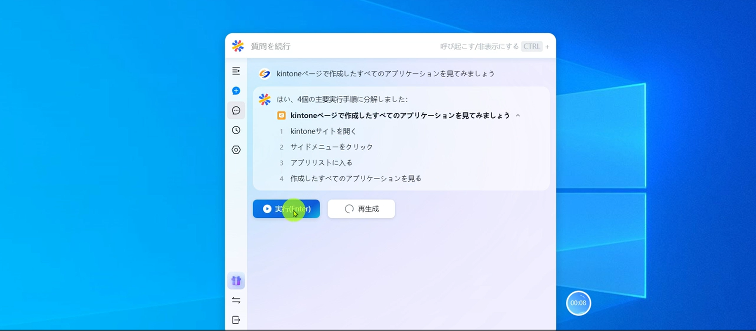
Task: Click the exit icon at sidebar bottom
Action: coord(236,320)
